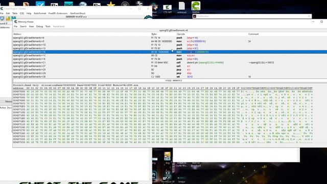Image resolution: width=327 pixels, height=184 pixels.
Task: Click the Cheat Engine logo at window edge
Action: 148,17
